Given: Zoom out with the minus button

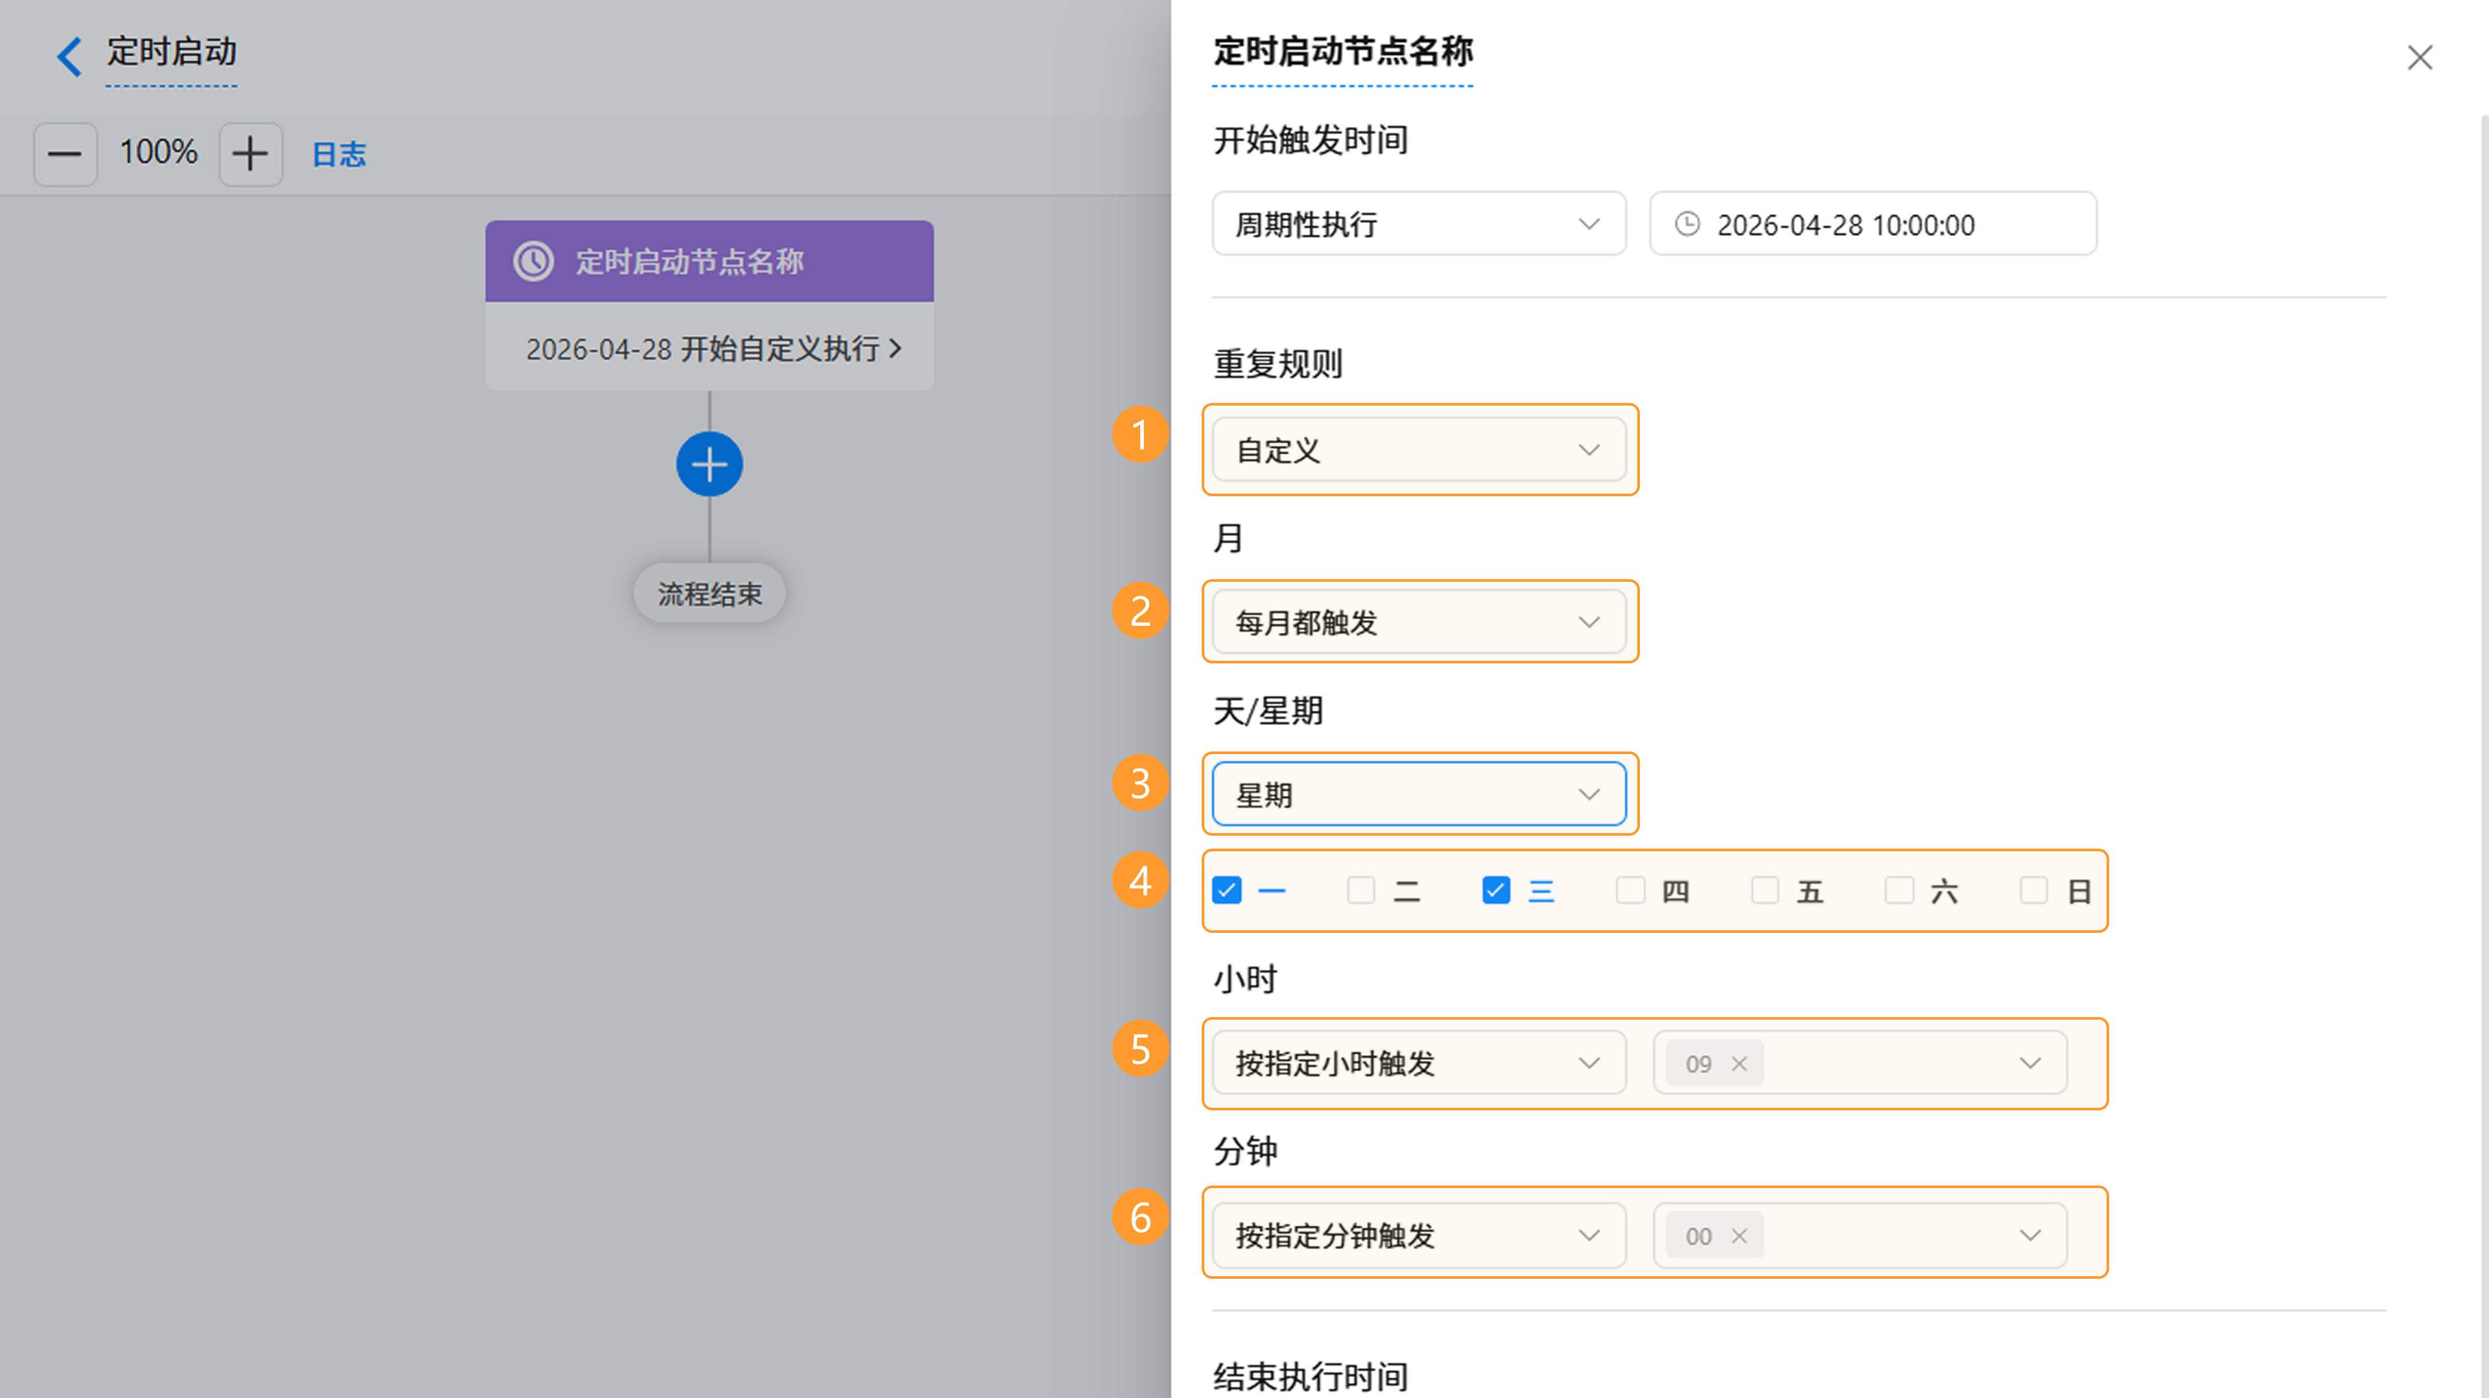Looking at the screenshot, I should tap(65, 154).
